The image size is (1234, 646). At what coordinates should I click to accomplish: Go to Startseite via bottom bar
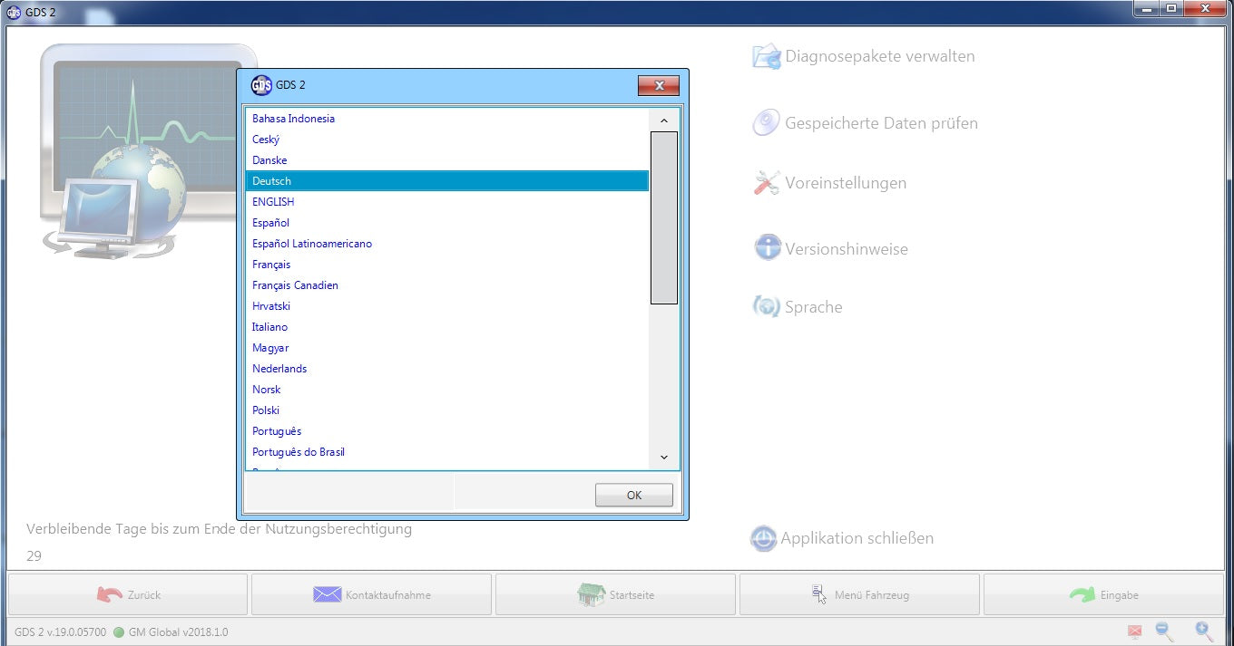click(x=616, y=595)
